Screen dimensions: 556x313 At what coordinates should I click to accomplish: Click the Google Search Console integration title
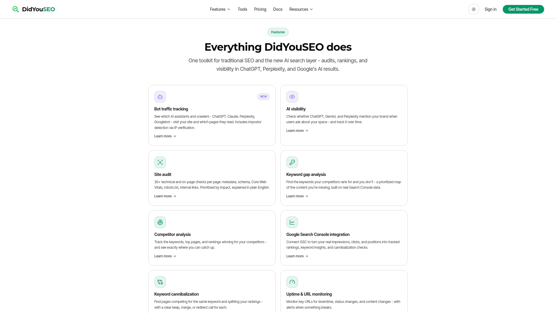[x=318, y=234]
